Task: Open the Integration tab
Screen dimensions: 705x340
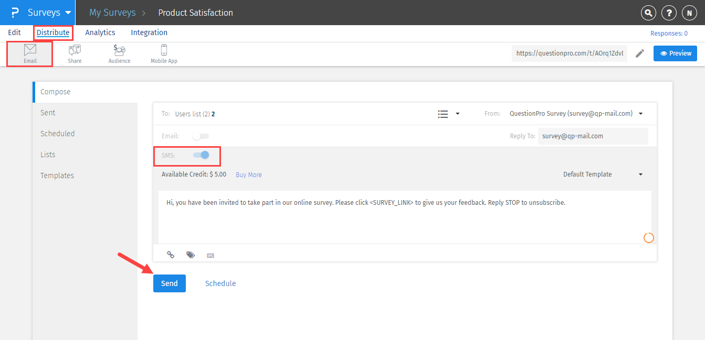Action: (149, 32)
